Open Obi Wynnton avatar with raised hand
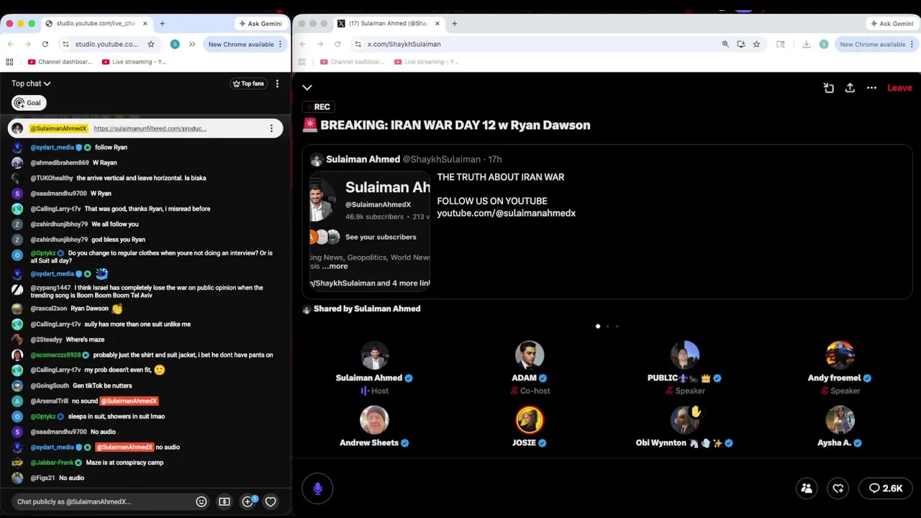 pos(685,420)
